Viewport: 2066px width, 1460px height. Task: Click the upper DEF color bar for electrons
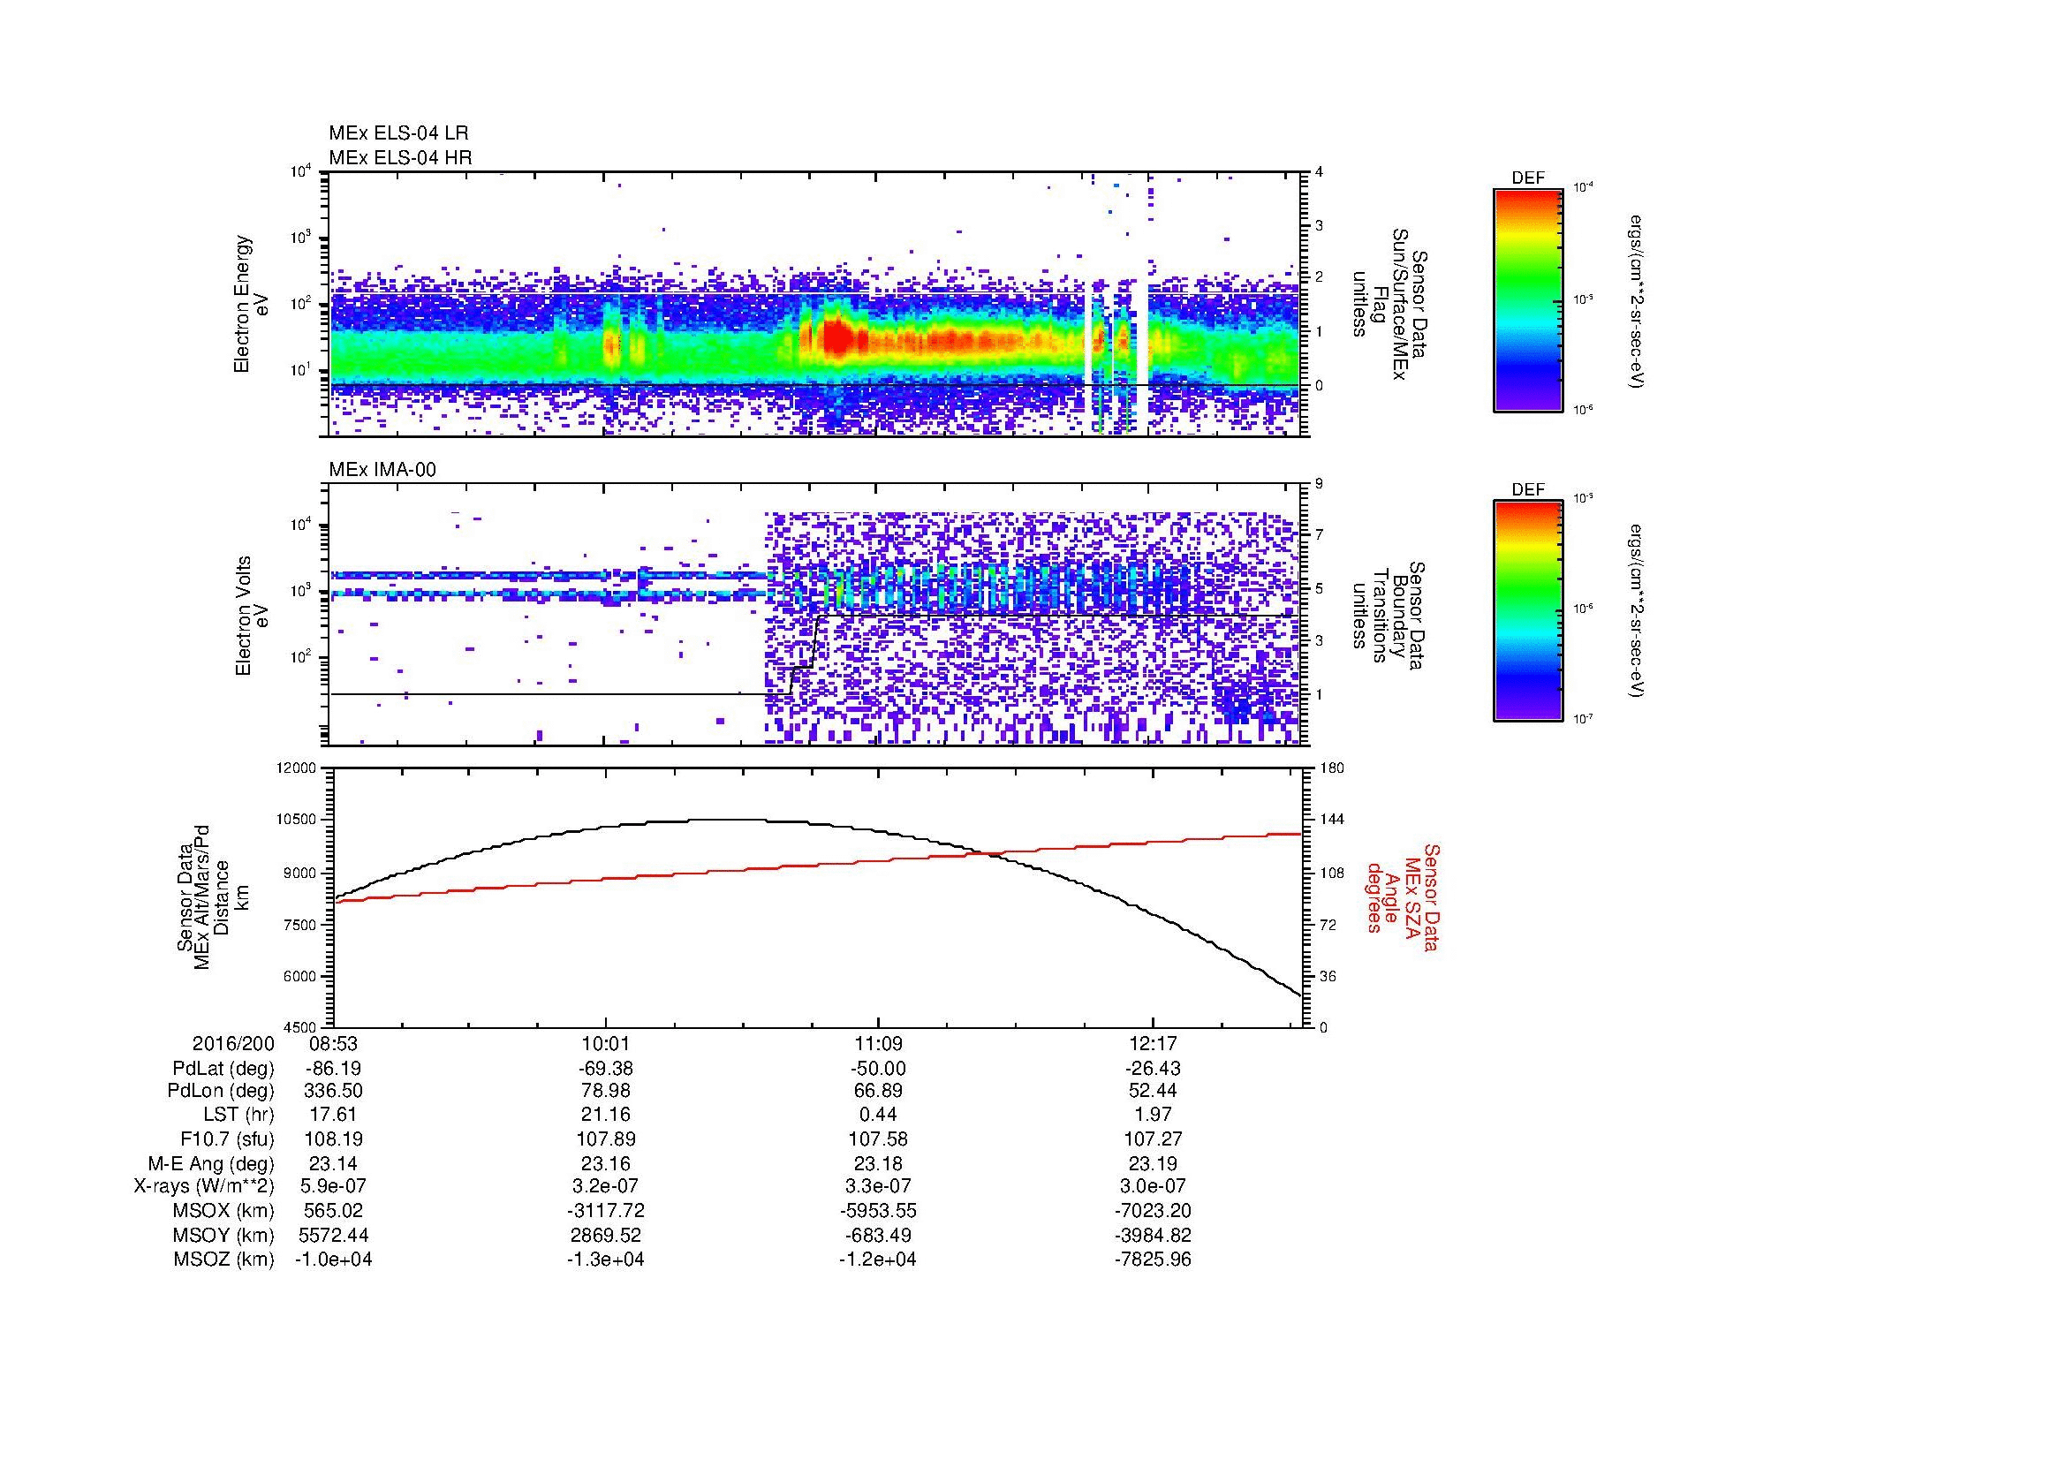coord(1527,299)
